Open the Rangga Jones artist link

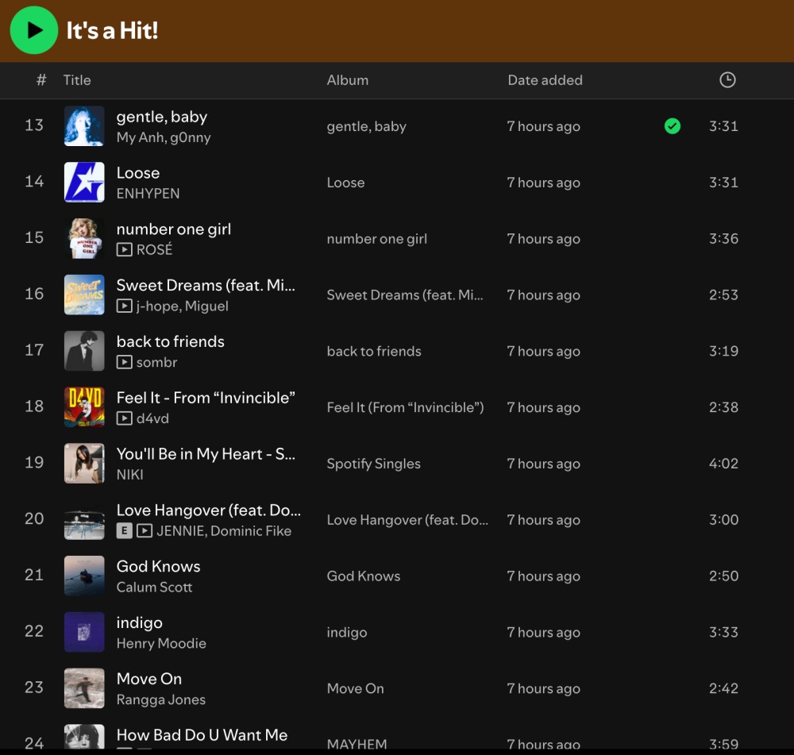pos(161,699)
